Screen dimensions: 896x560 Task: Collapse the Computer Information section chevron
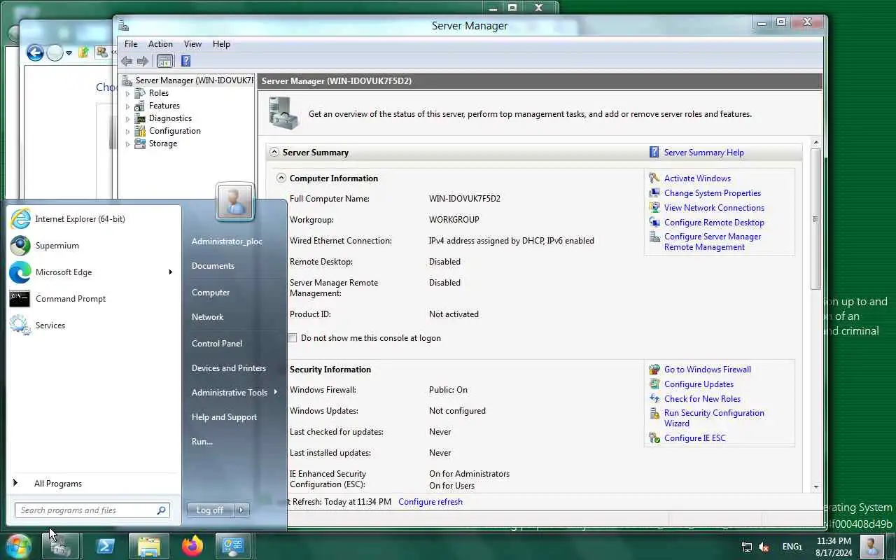[x=281, y=178]
